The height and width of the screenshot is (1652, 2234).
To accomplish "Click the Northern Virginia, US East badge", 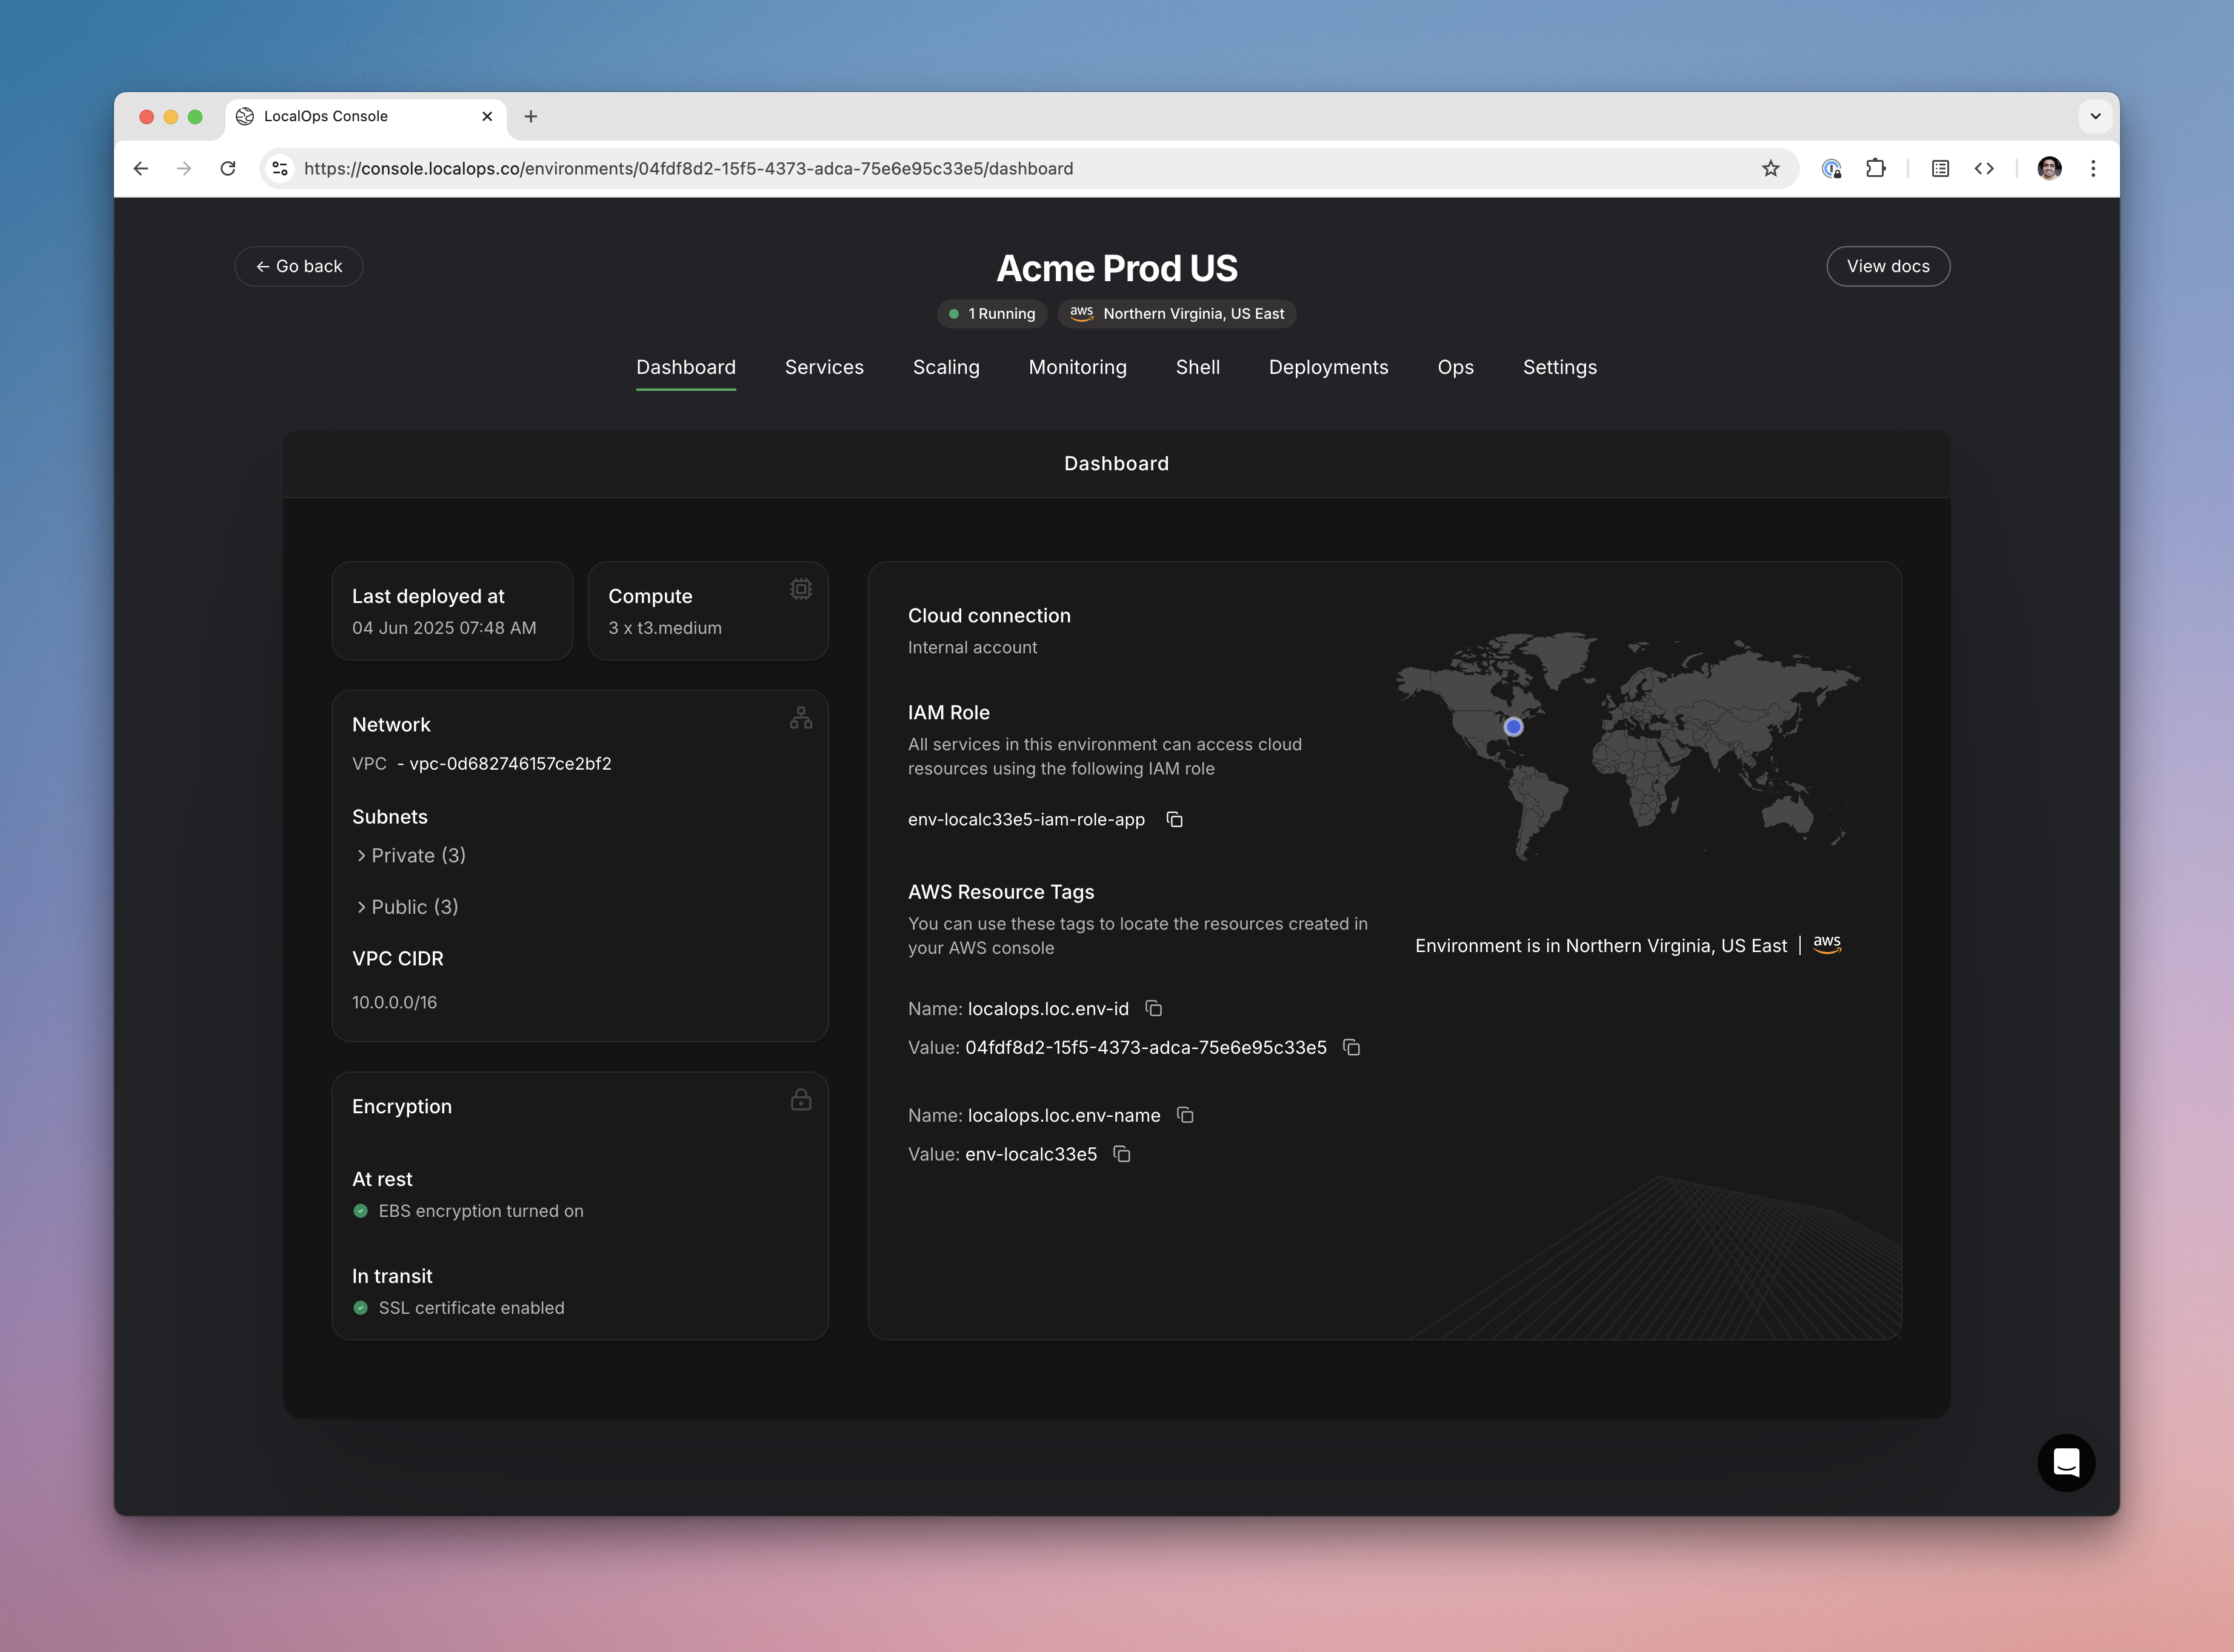I will pos(1177,314).
